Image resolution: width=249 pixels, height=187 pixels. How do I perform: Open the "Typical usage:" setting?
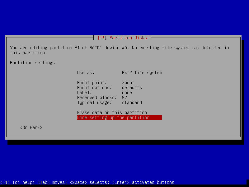[94, 103]
